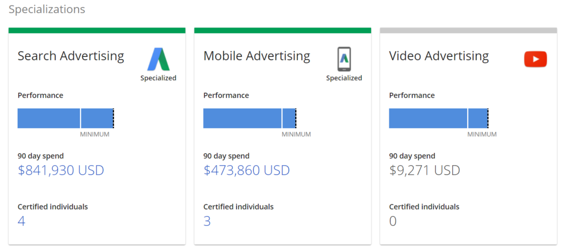Click the AdWords logo in Search Advertising
The width and height of the screenshot is (564, 249).
point(158,59)
